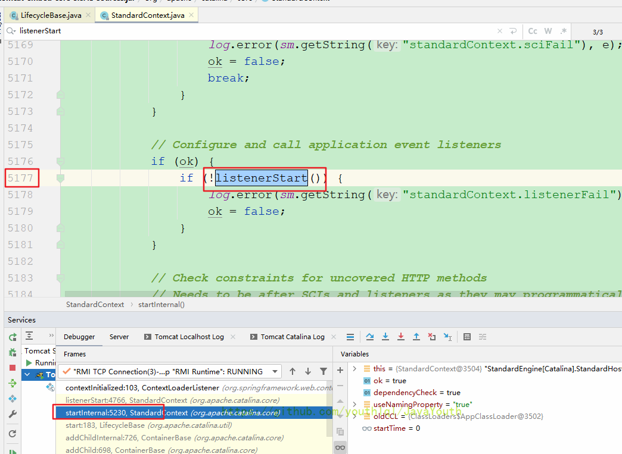Toggle Match Case (Cc) in search bar
This screenshot has height=454, width=622.
click(533, 31)
